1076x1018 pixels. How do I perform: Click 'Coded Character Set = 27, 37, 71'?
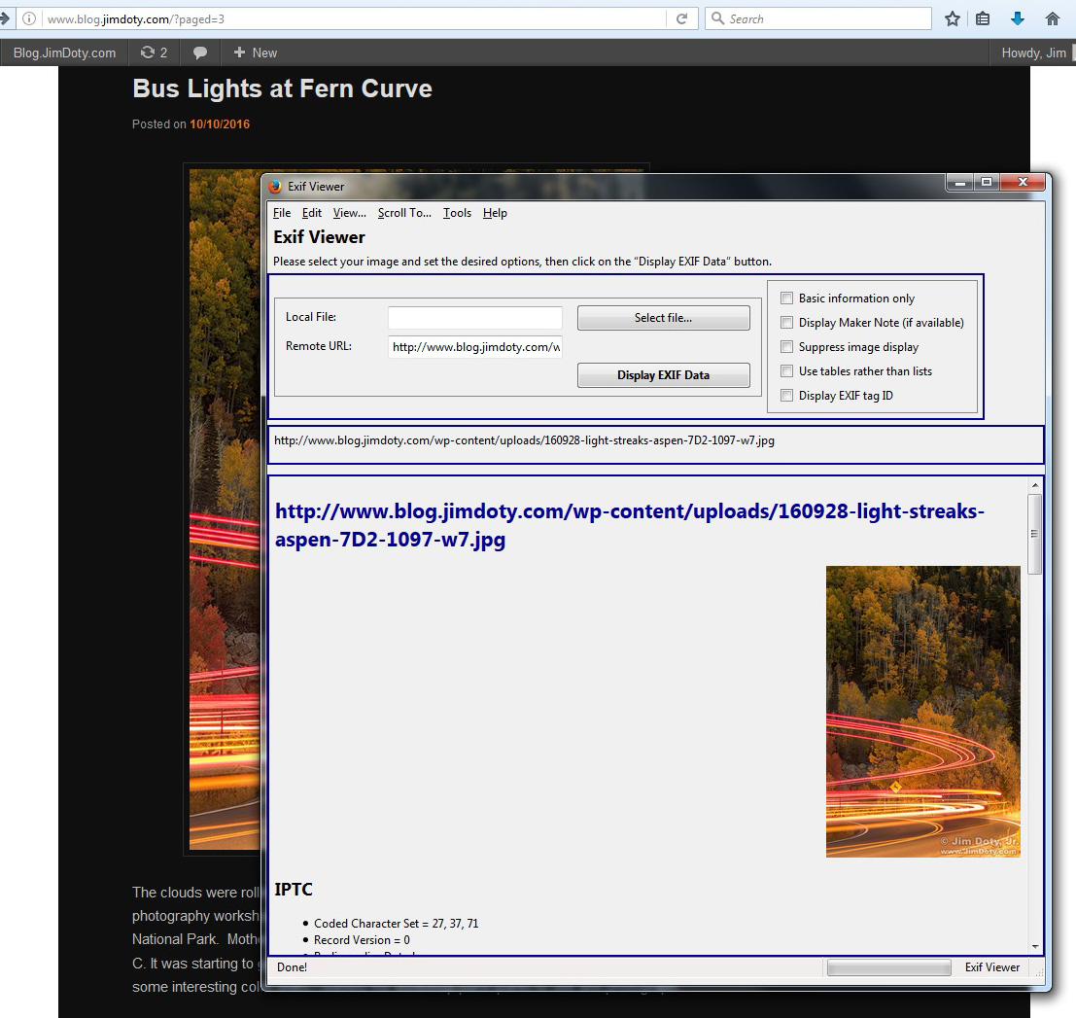point(396,924)
